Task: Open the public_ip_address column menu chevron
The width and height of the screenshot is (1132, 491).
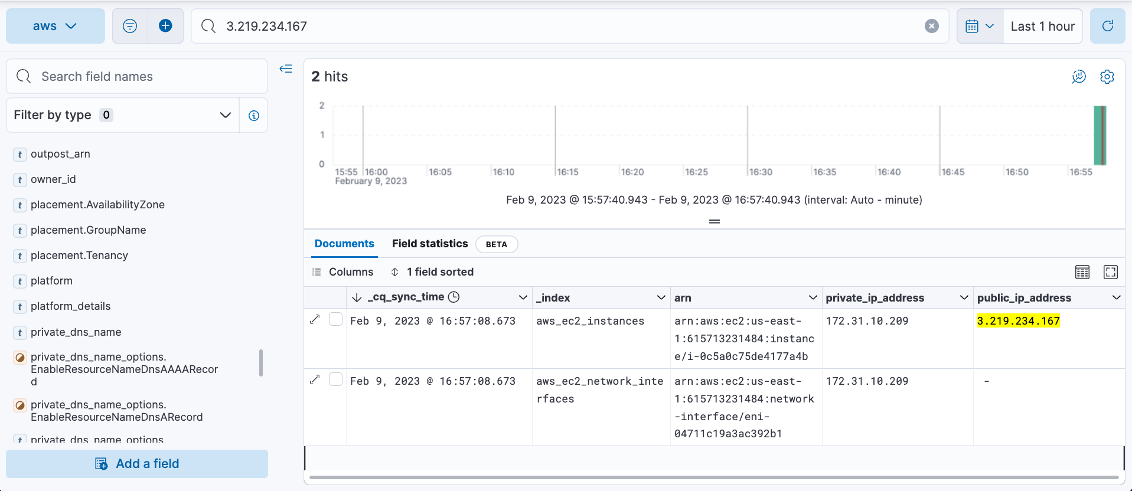Action: (1116, 297)
